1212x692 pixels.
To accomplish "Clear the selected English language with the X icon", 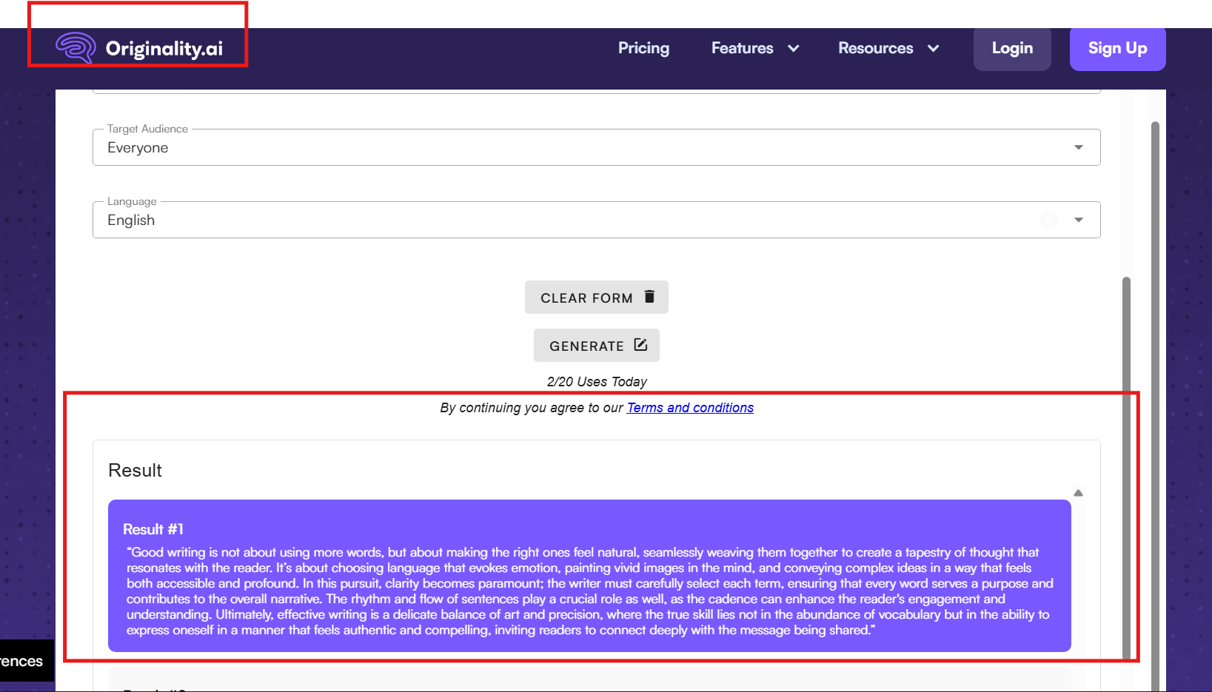I will (x=1048, y=219).
